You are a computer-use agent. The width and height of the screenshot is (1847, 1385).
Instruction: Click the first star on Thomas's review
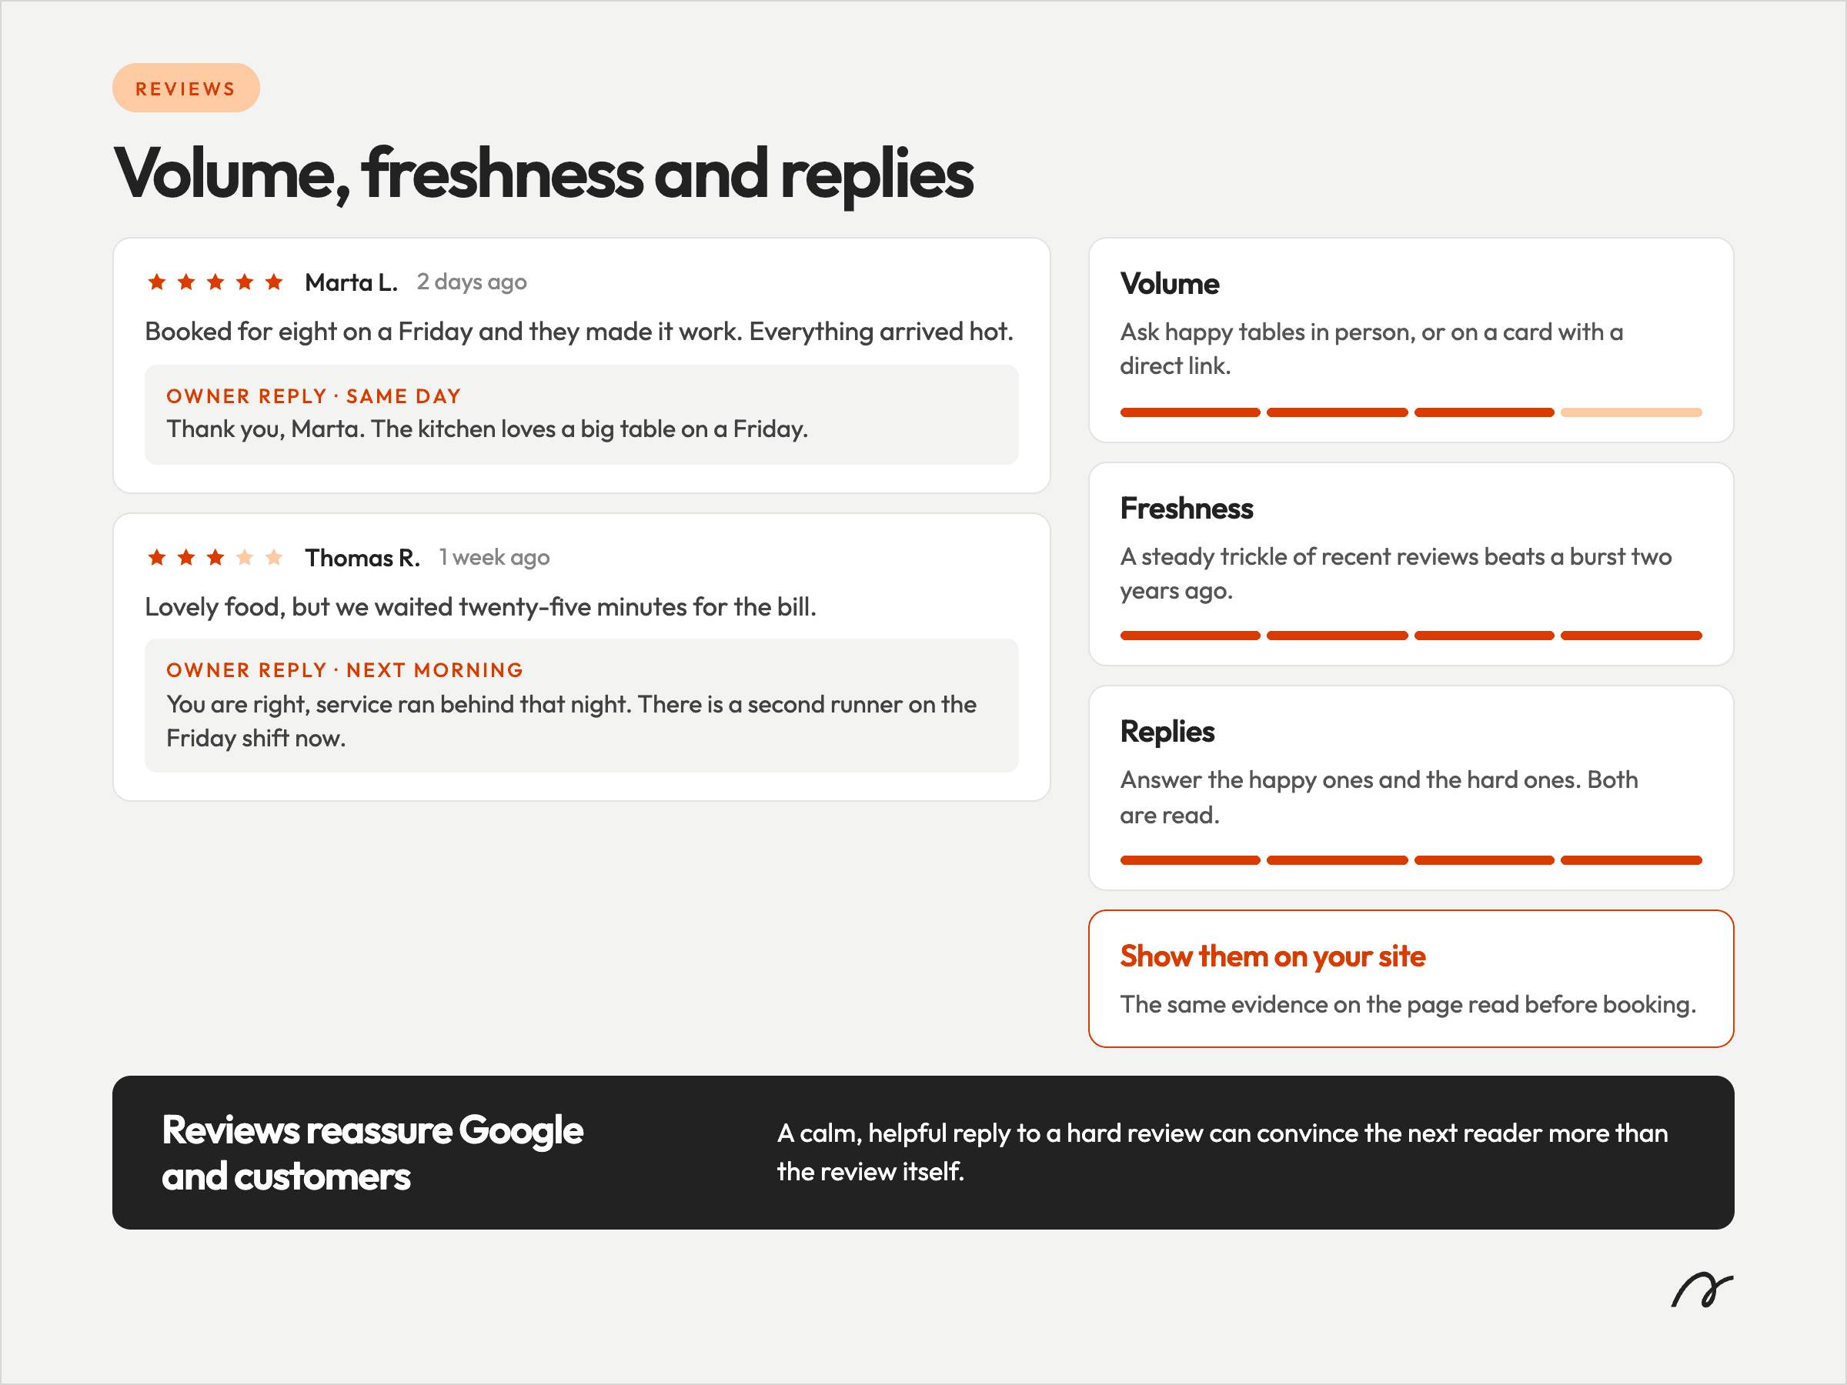157,557
